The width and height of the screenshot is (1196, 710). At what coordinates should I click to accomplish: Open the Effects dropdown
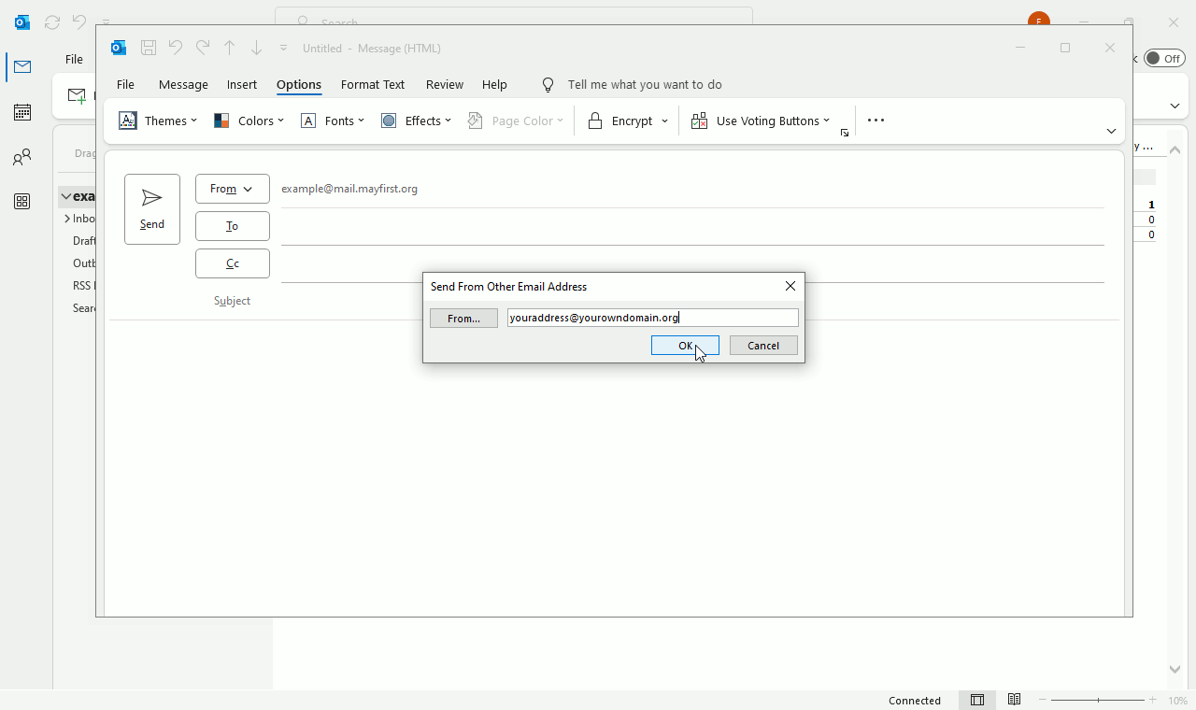(x=416, y=121)
